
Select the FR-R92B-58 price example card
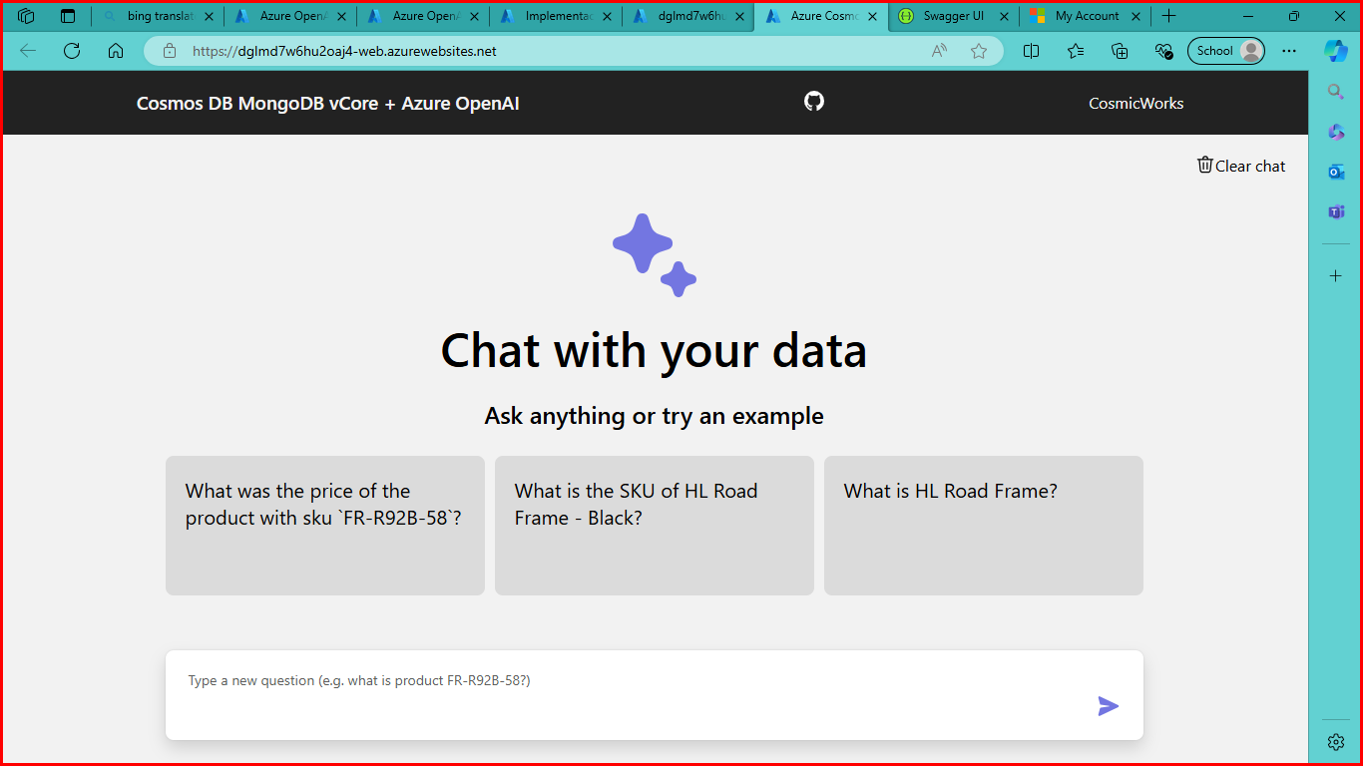pyautogui.click(x=325, y=526)
